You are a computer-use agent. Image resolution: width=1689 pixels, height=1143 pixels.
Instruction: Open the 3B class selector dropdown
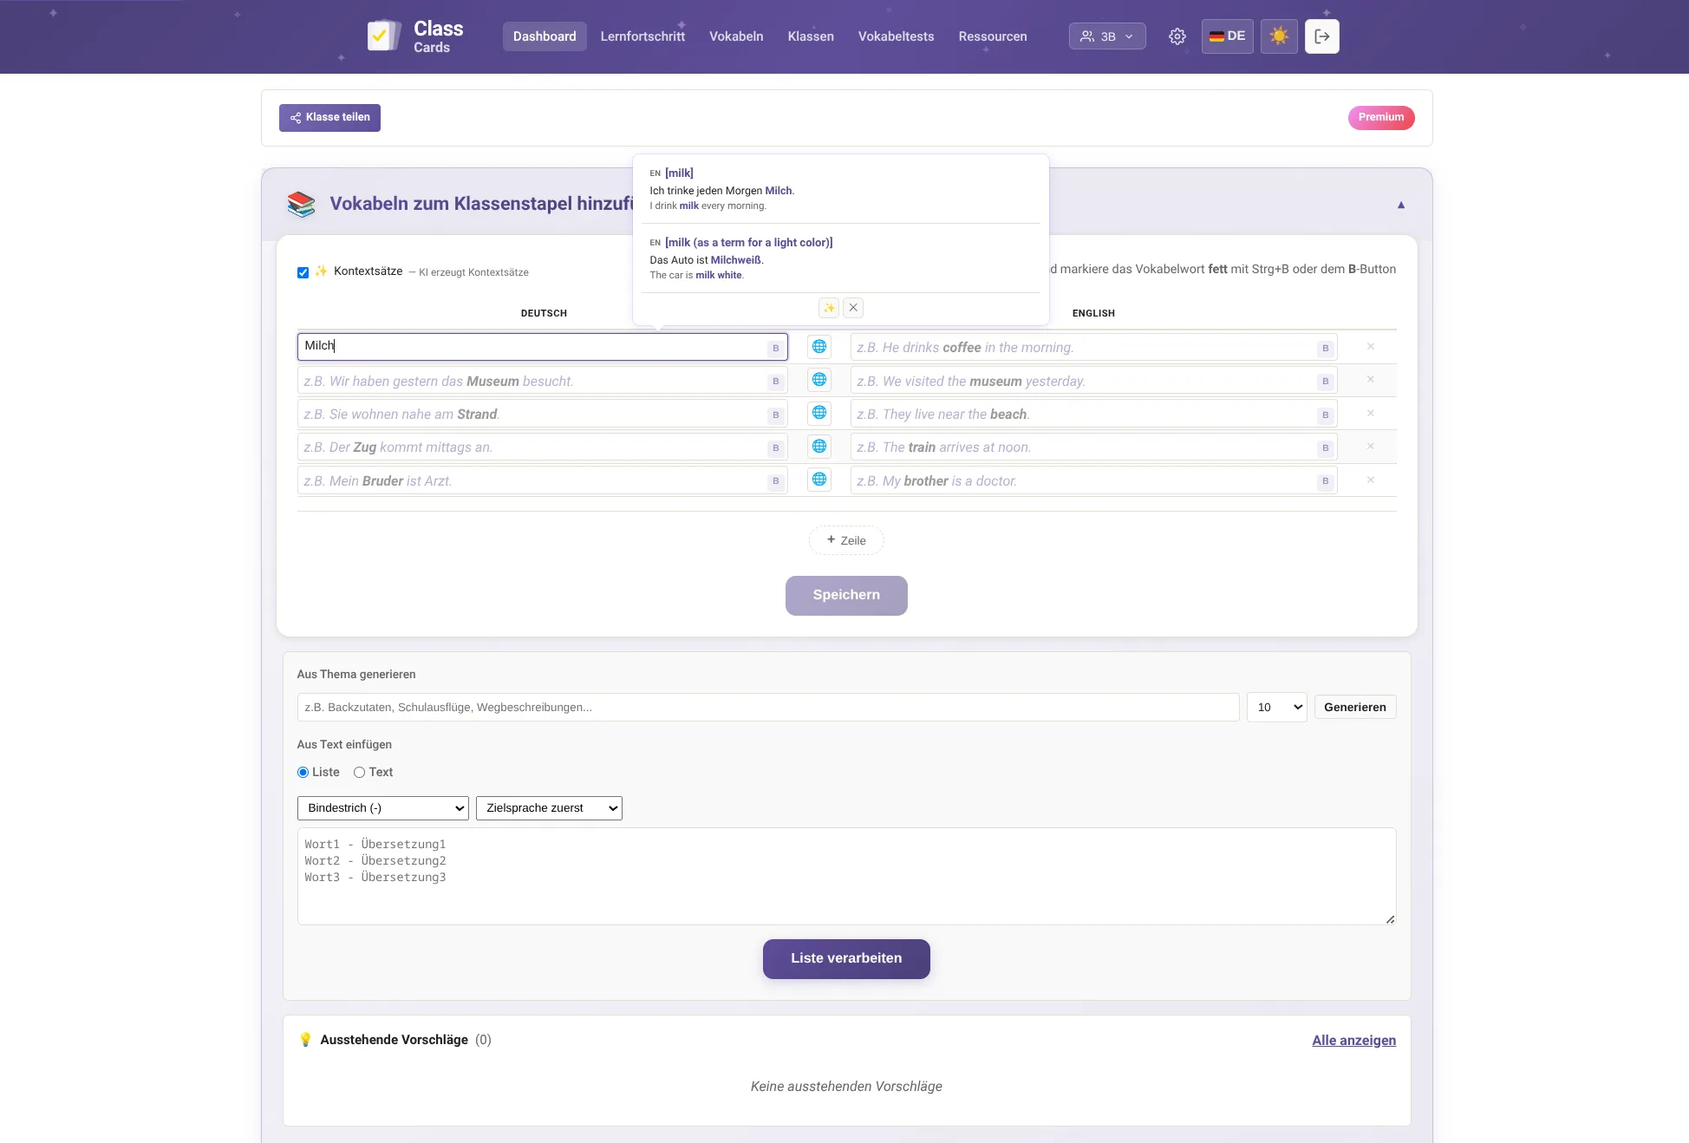1107,36
